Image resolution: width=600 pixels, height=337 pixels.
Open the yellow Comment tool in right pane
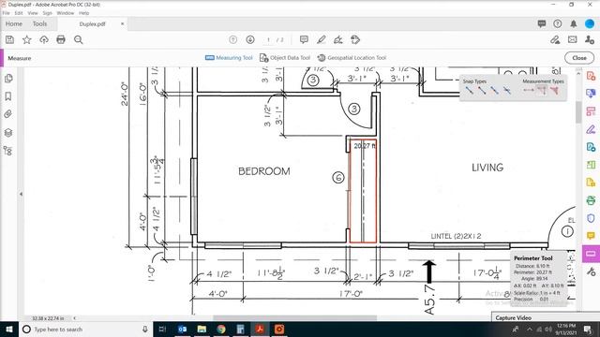tap(591, 236)
